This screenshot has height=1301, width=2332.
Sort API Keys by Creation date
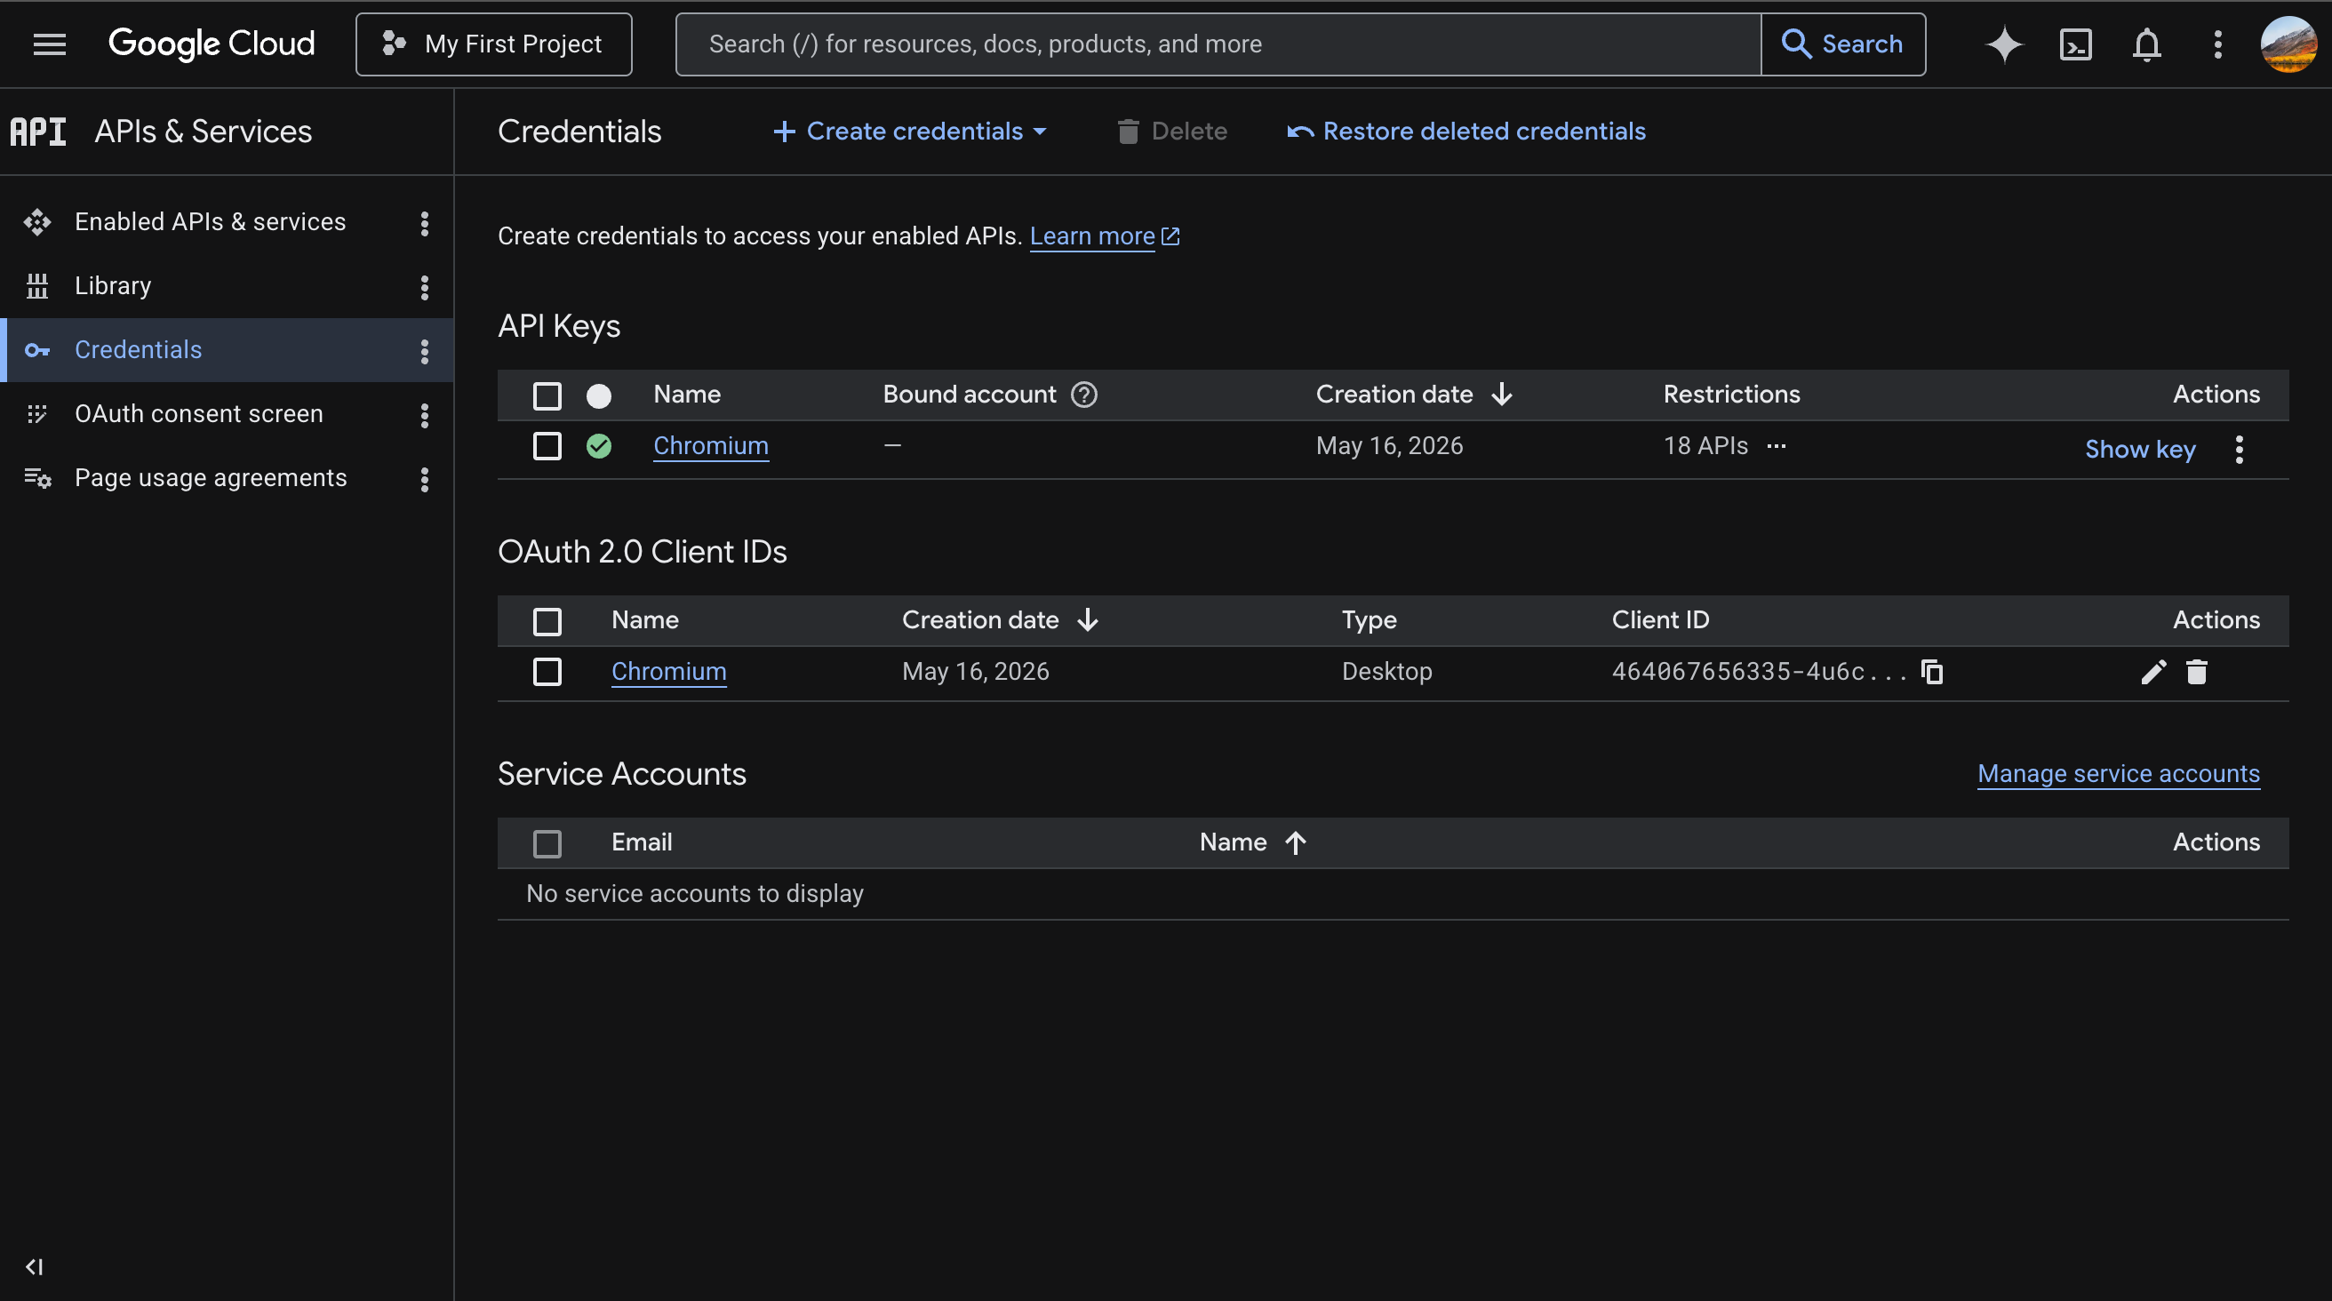[1414, 395]
